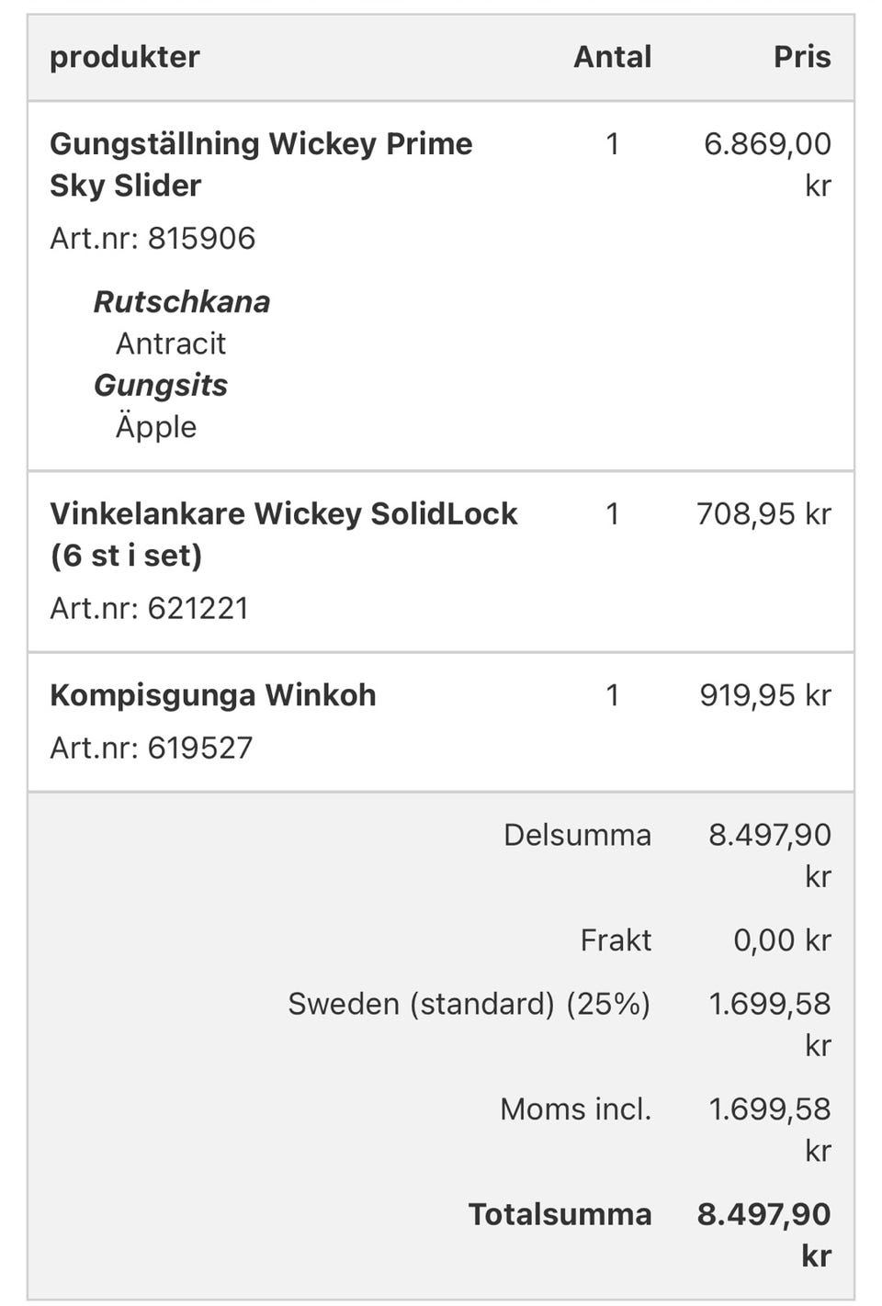
Task: Click the 708,95 kr price
Action: 763,513
